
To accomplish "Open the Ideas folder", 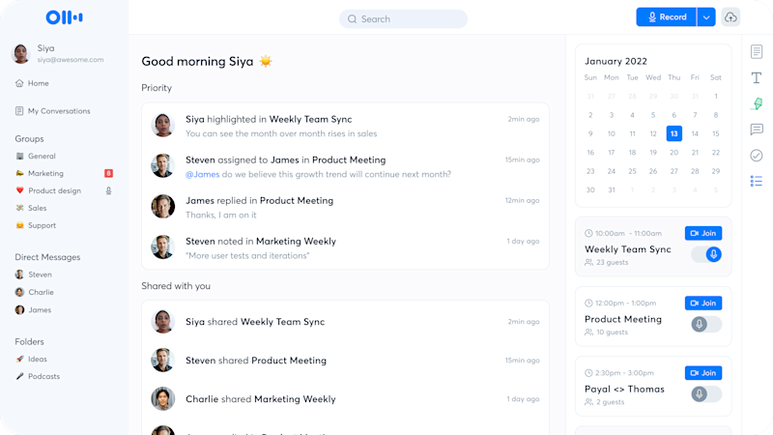I will pyautogui.click(x=38, y=359).
